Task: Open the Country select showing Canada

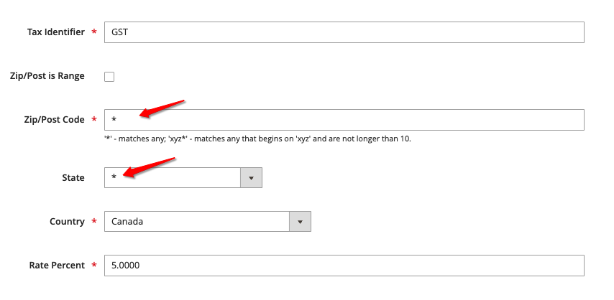Action: coord(208,221)
